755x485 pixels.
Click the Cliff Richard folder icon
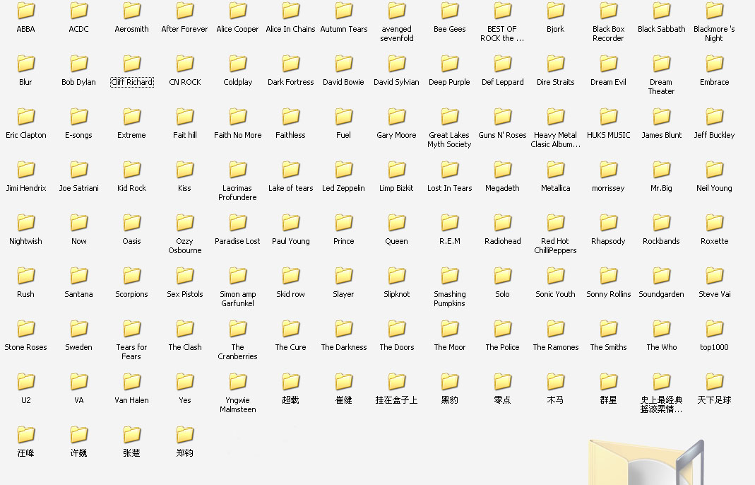132,63
